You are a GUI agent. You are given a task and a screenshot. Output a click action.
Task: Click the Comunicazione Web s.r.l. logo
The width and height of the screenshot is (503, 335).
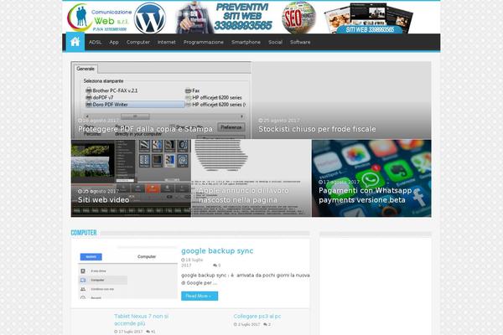coord(99,18)
